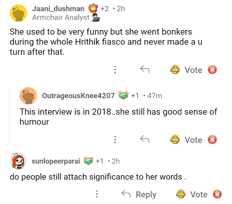Open sunlopeerparai's avatar

(18, 161)
